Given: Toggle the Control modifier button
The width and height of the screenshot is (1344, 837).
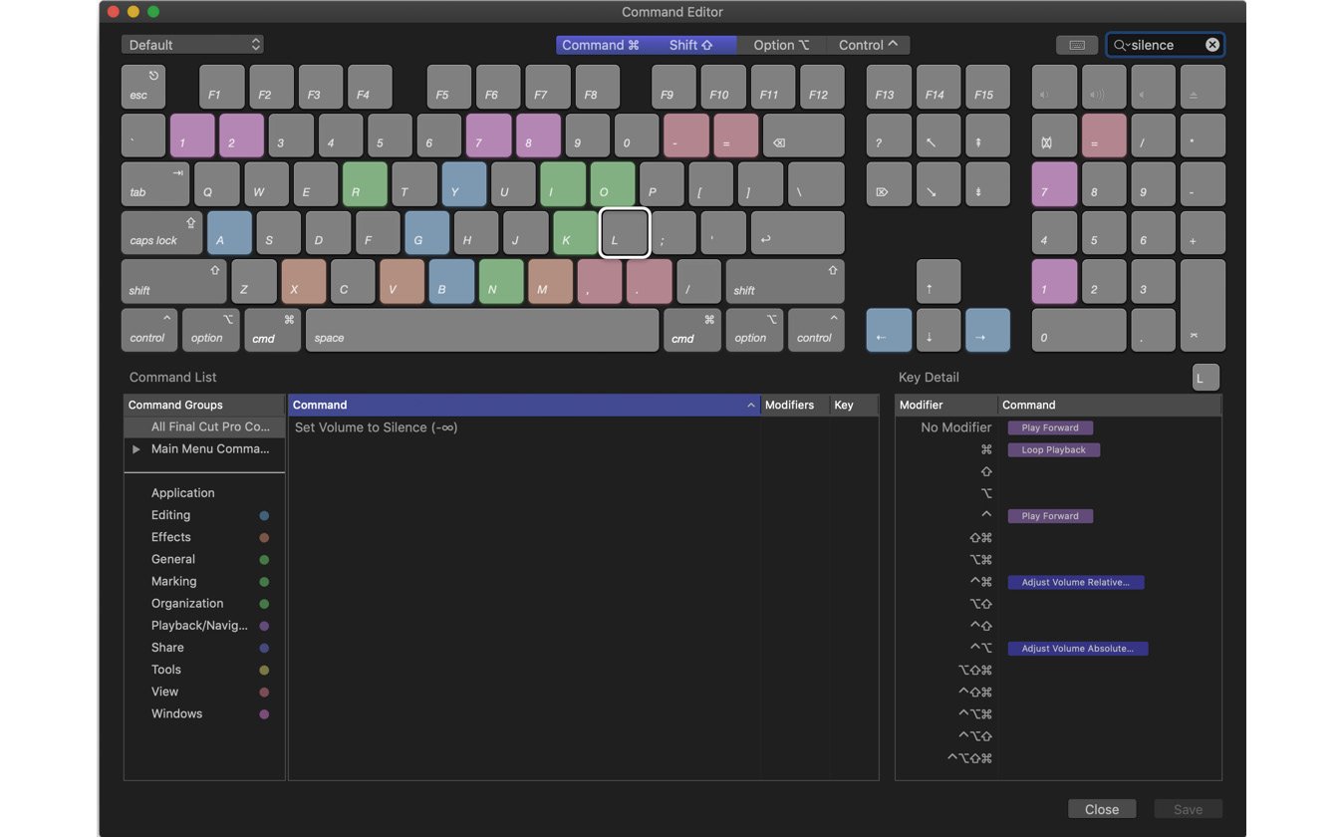Looking at the screenshot, I should point(868,45).
